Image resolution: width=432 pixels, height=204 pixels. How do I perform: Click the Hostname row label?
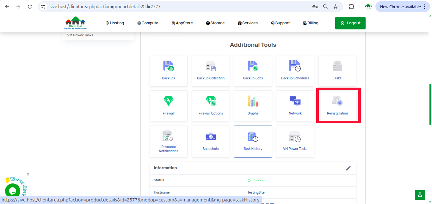(x=162, y=192)
